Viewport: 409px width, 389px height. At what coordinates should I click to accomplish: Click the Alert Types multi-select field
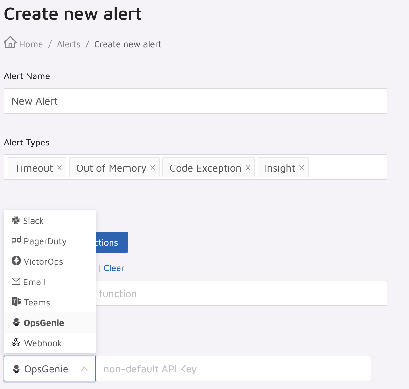pyautogui.click(x=196, y=167)
